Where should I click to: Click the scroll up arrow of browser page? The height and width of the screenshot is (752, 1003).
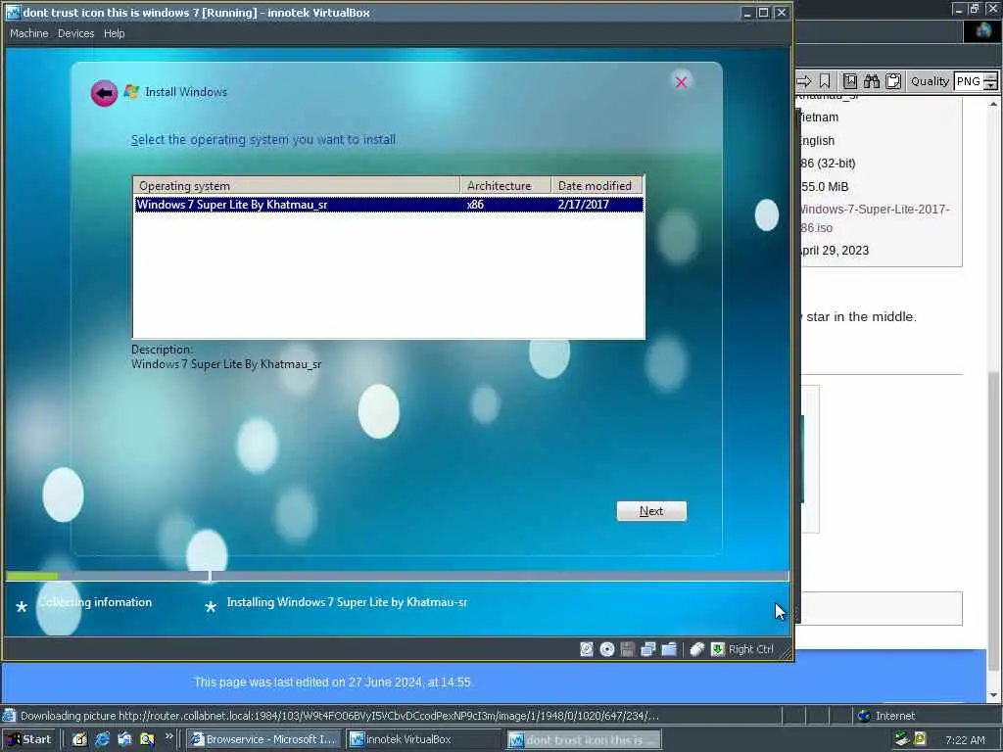tap(993, 103)
